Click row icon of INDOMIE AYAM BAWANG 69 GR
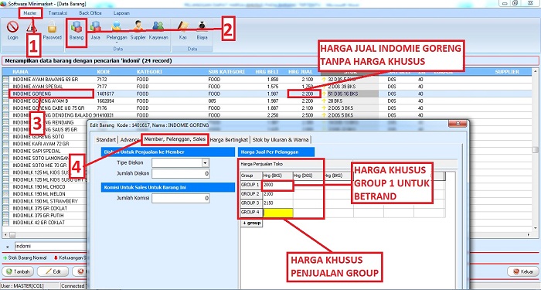The image size is (541, 290). coord(6,80)
